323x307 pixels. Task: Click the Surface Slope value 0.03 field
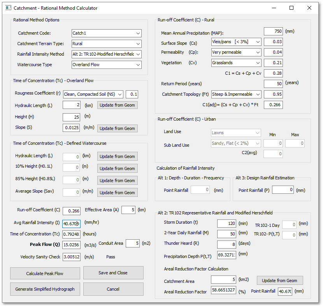[273, 42]
